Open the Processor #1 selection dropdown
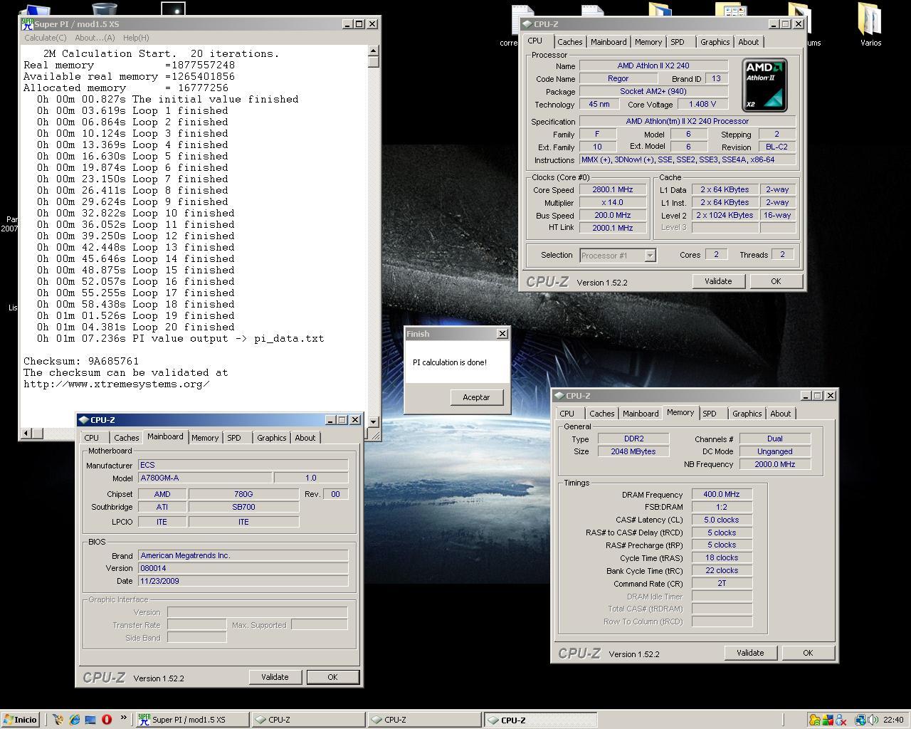 (649, 255)
